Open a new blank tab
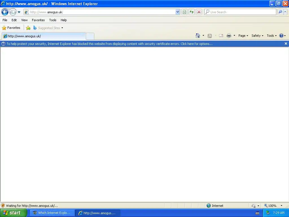The image size is (289, 217). (90, 36)
